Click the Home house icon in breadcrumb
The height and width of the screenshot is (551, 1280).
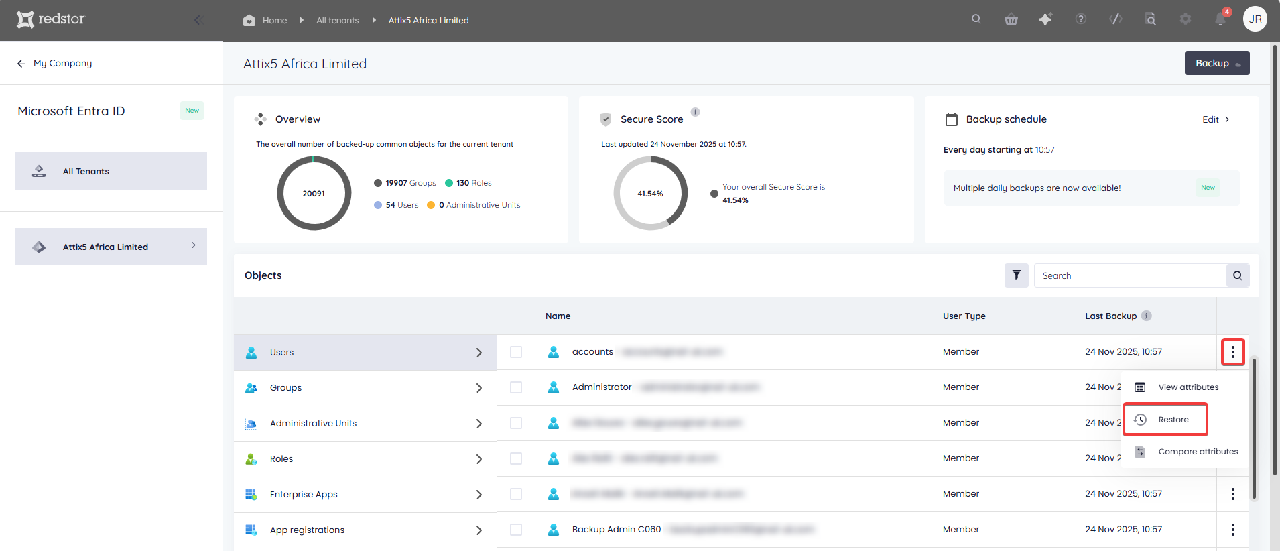coord(249,20)
